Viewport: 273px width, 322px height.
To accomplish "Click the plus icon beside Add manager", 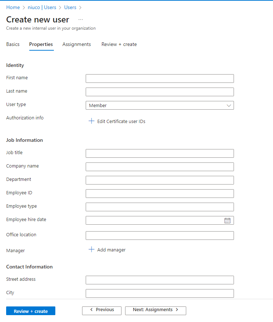I will [91, 250].
